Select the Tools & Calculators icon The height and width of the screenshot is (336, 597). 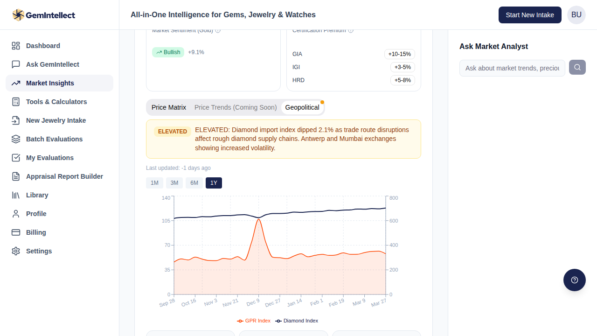pyautogui.click(x=16, y=102)
